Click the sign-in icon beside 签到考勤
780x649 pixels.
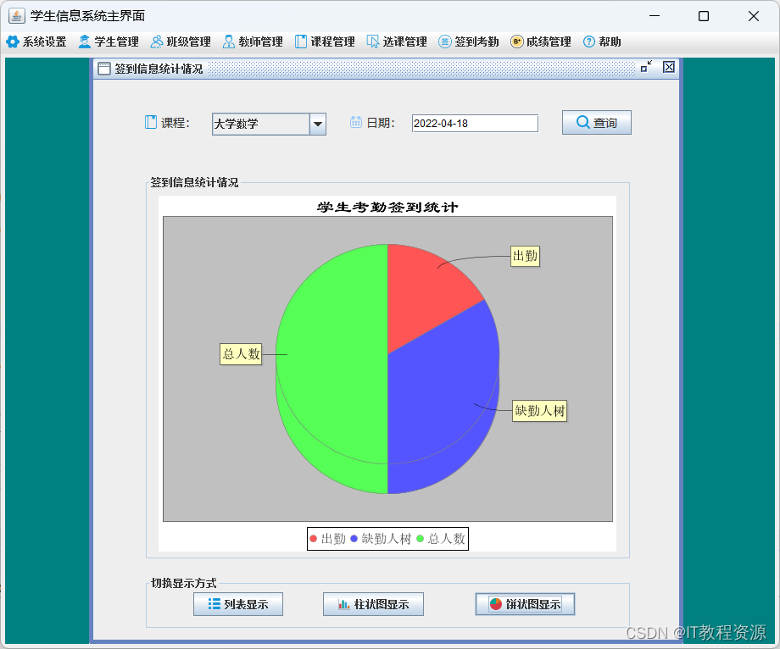(445, 42)
